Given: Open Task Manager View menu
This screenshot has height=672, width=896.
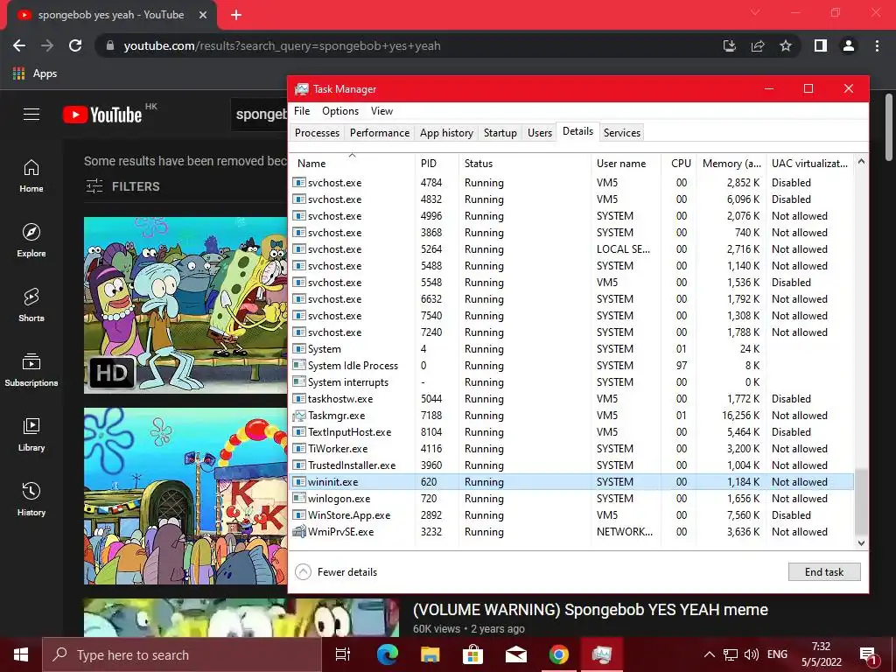Looking at the screenshot, I should pos(381,111).
